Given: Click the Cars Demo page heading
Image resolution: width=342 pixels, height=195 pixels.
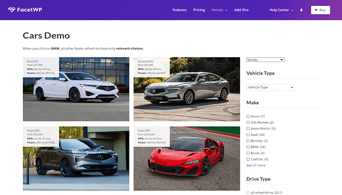Looking at the screenshot, I should [46, 36].
